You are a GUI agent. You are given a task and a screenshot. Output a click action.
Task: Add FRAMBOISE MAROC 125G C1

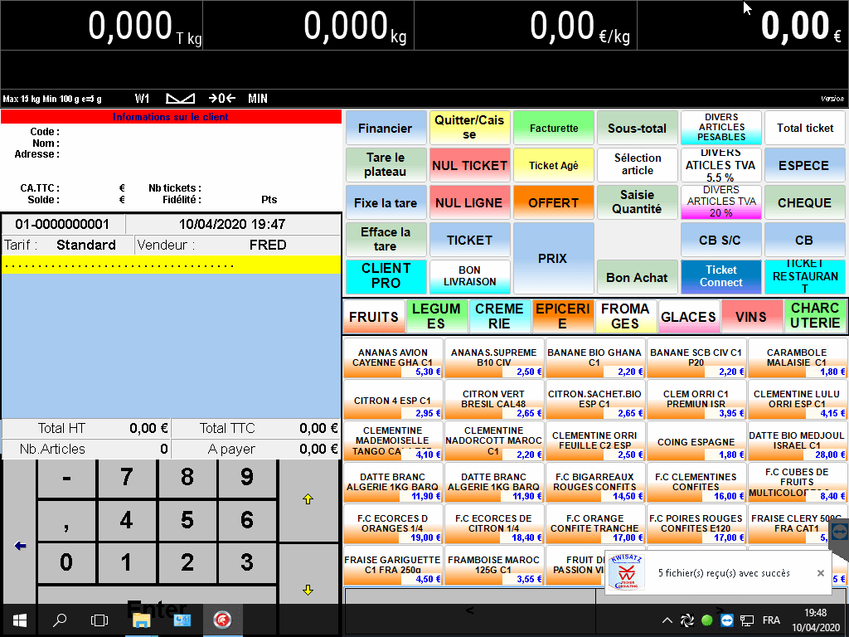pos(494,566)
